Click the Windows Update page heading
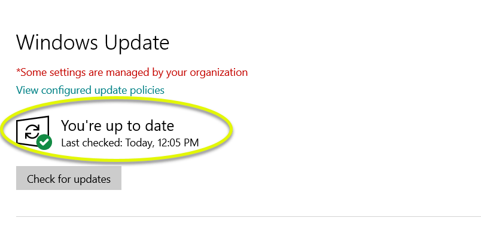The width and height of the screenshot is (481, 227). 93,42
